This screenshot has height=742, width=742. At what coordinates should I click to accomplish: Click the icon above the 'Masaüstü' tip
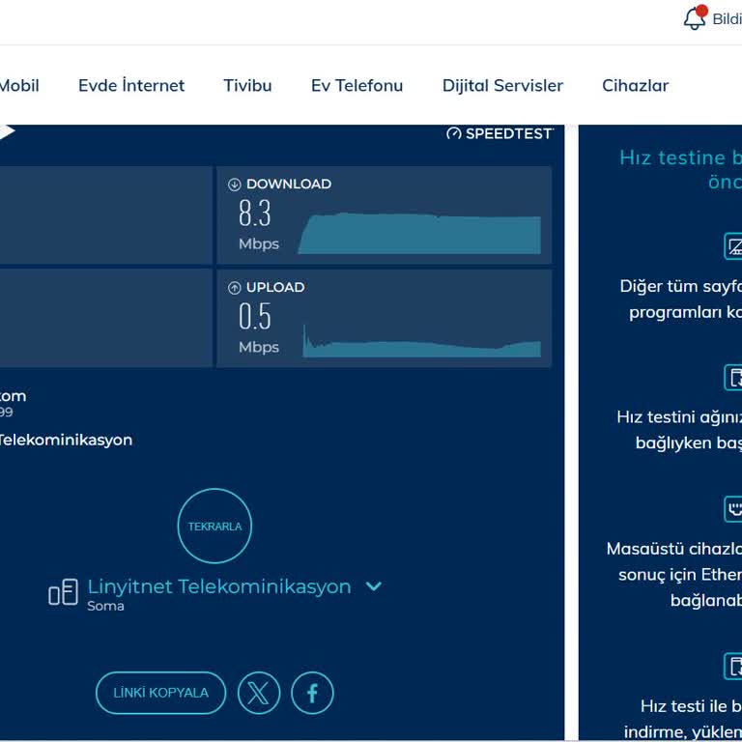pos(733,509)
